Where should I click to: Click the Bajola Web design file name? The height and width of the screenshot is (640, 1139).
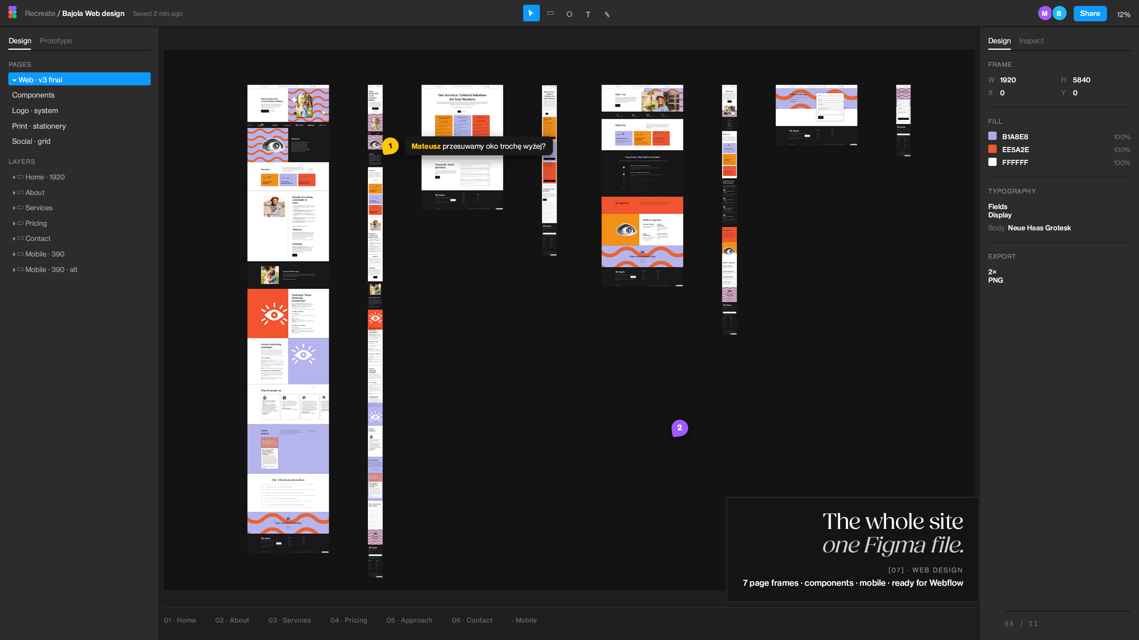coord(93,13)
